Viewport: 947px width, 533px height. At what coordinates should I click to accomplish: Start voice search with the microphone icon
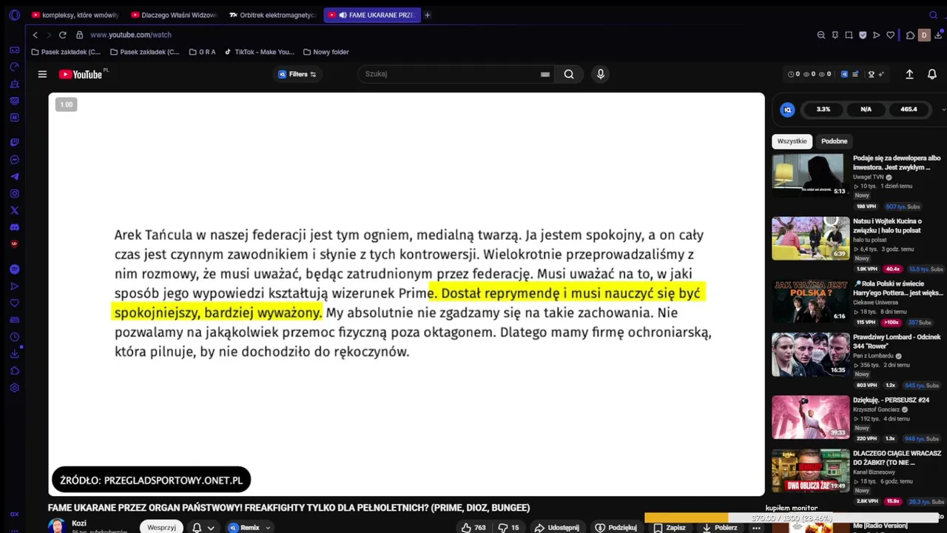point(601,74)
